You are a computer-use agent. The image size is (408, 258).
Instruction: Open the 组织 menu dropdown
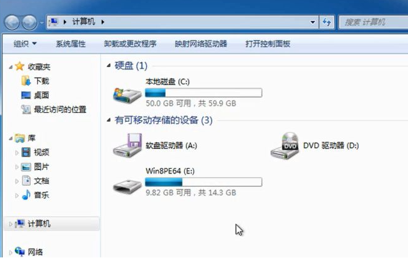[25, 44]
